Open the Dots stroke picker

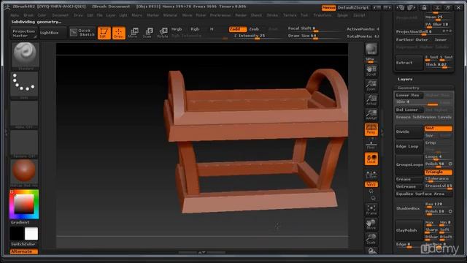pyautogui.click(x=24, y=85)
